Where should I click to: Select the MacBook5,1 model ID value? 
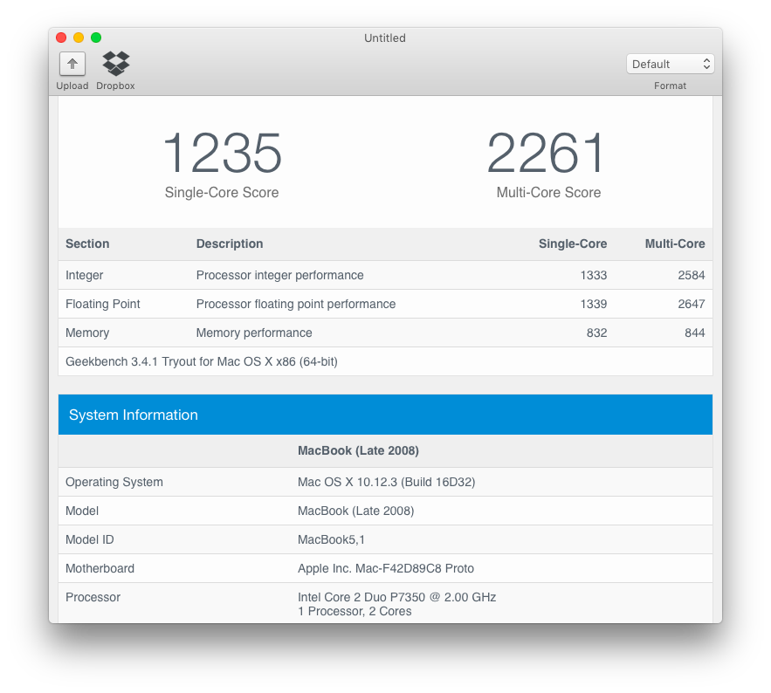pos(332,539)
